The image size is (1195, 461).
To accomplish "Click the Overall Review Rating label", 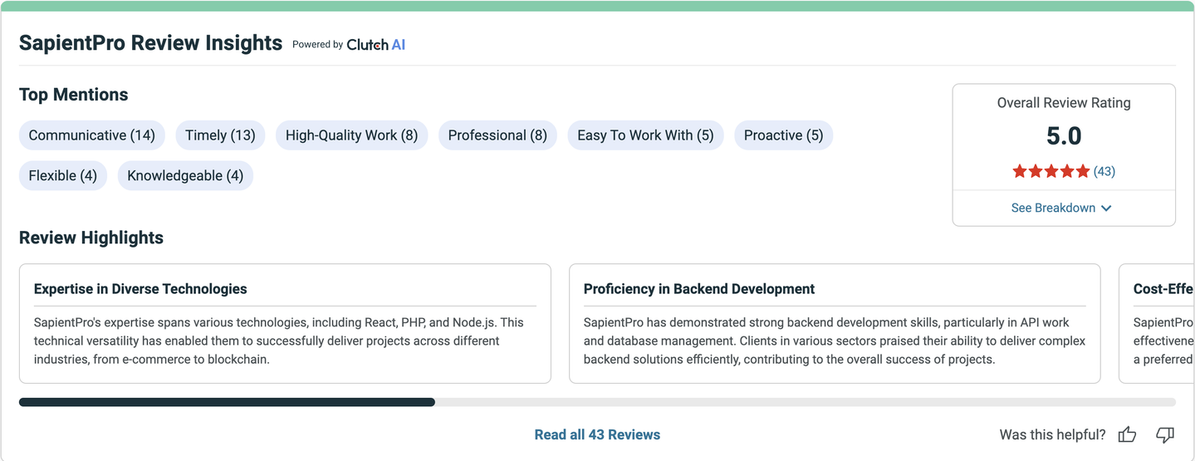I will [1064, 103].
